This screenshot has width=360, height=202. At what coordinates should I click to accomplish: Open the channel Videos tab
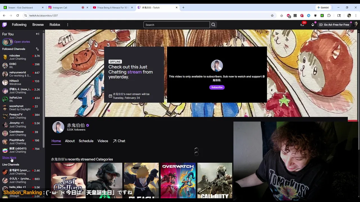[103, 141]
